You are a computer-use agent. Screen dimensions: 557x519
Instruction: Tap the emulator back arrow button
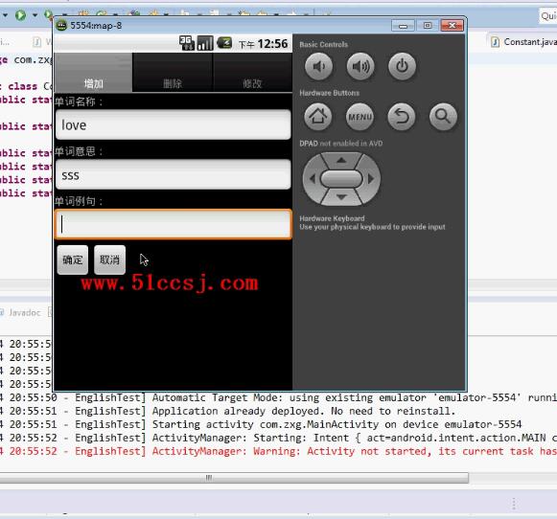[x=402, y=117]
